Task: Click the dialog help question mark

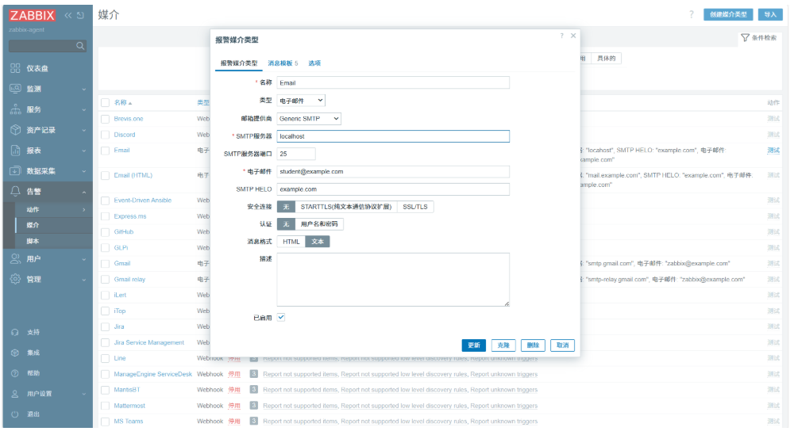Action: (561, 36)
